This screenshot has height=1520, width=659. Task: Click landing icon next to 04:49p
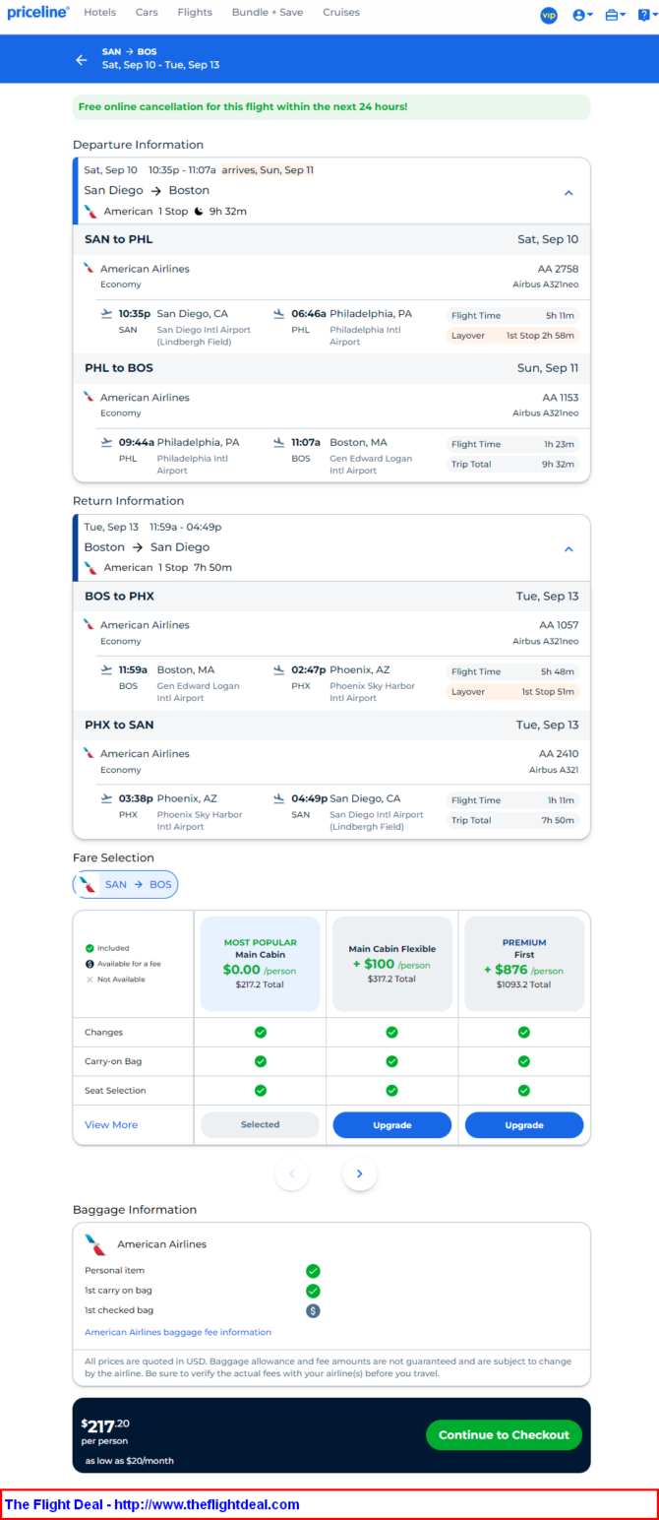coord(279,799)
